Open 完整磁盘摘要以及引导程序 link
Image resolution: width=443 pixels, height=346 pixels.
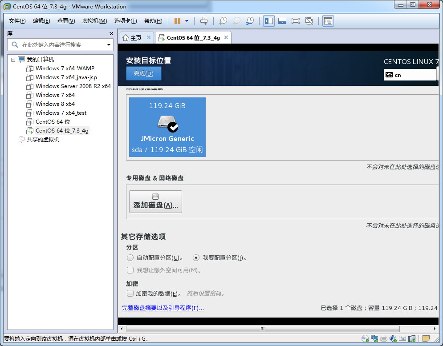coord(163,308)
